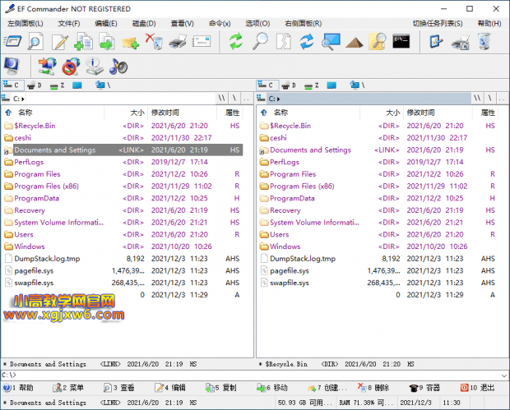510x410 pixels.
Task: Click the delete icon with red X
Action: pos(153,41)
